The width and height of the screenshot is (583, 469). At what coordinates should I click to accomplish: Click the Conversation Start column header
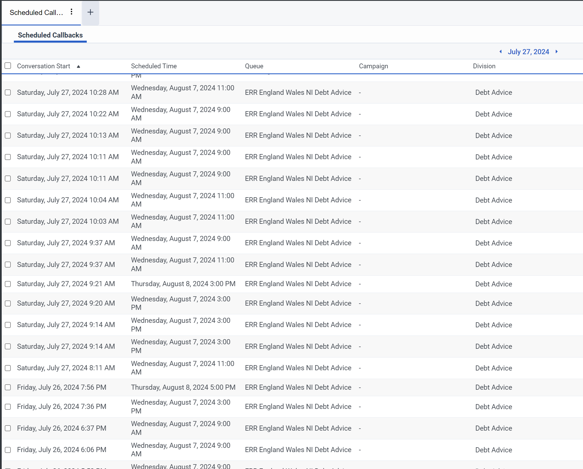click(x=44, y=66)
